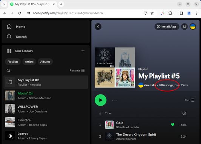Viewport: 201px width, 144px height.
Task: Click the Search magnifier icon in sidebar
Action: pyautogui.click(x=9, y=37)
